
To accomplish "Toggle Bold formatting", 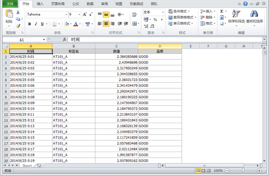I will click(30, 24).
